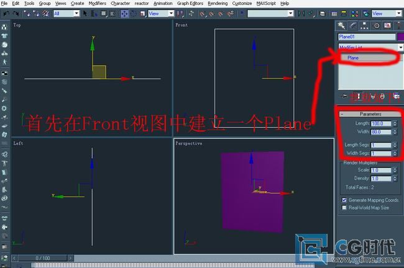Toggle the Percent Snap magnet icon
The width and height of the screenshot is (404, 268).
pos(221,14)
